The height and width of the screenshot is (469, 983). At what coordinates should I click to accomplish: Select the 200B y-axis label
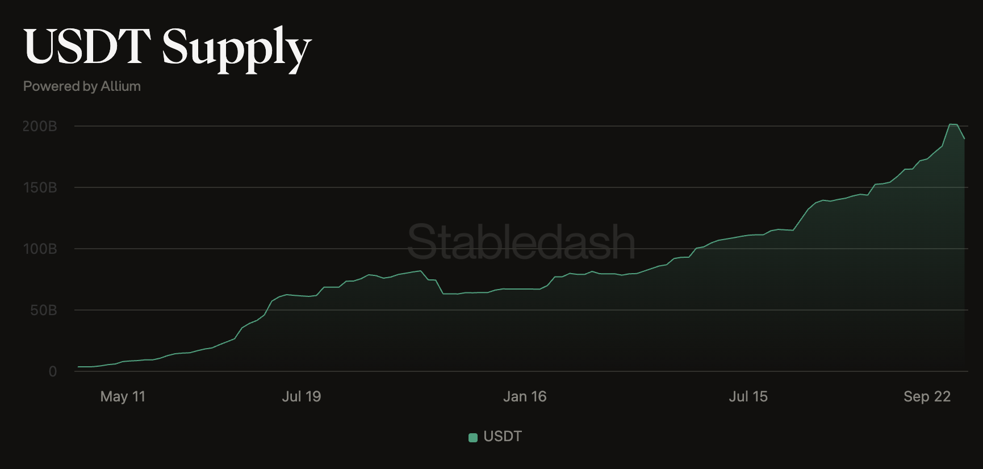pyautogui.click(x=40, y=126)
